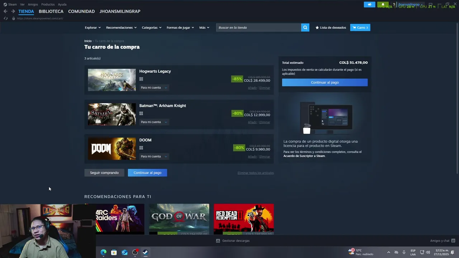
Task: Open Para mi cuenta dropdown for Hogwarts Legacy
Action: pos(154,88)
